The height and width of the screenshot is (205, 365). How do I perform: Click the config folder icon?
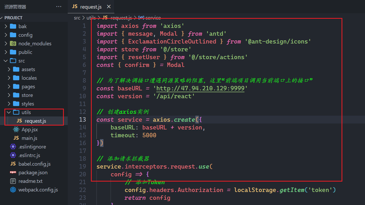pos(13,35)
